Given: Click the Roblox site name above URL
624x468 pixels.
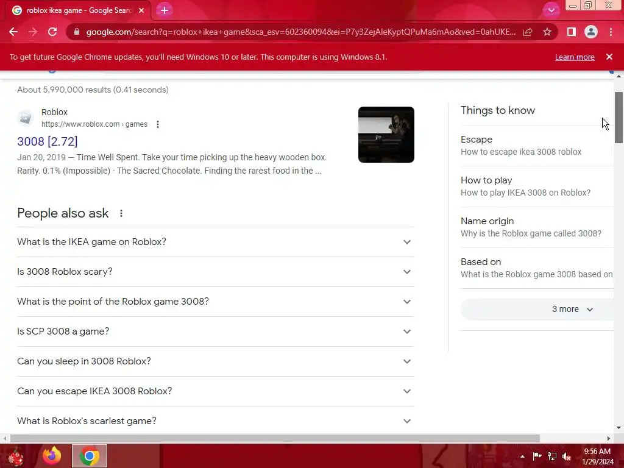Looking at the screenshot, I should click(x=54, y=112).
